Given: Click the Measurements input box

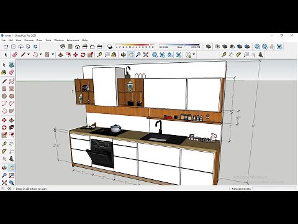Looking at the screenshot, I should point(274,189).
